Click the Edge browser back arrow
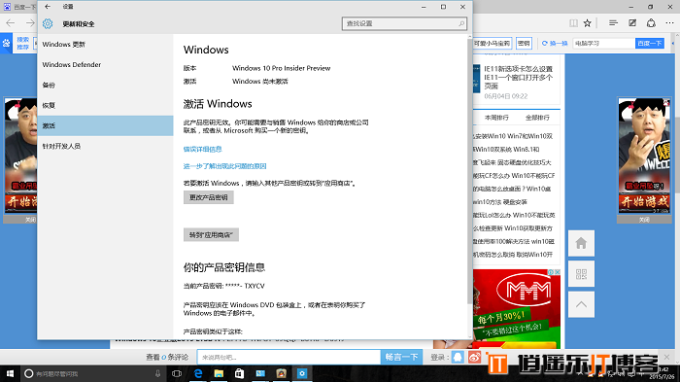Viewport: 680px width, 382px height. pos(11,23)
